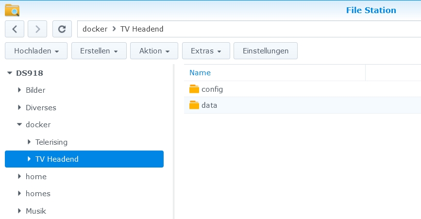Sort by the Name column header
Screen dimensions: 421x219
tap(200, 73)
